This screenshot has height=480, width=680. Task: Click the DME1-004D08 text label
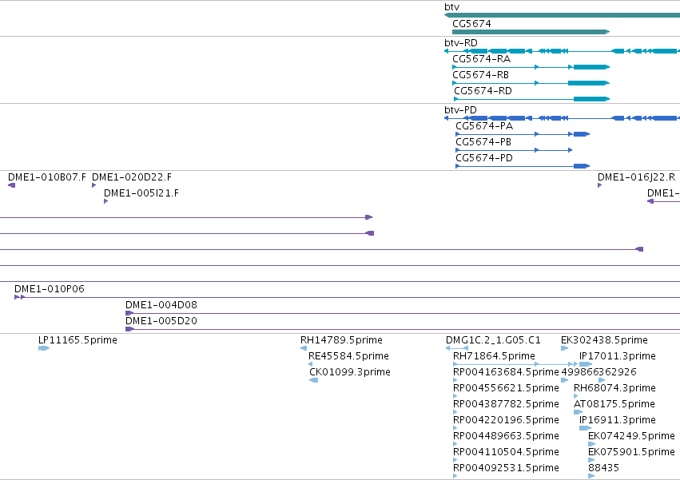(x=161, y=306)
